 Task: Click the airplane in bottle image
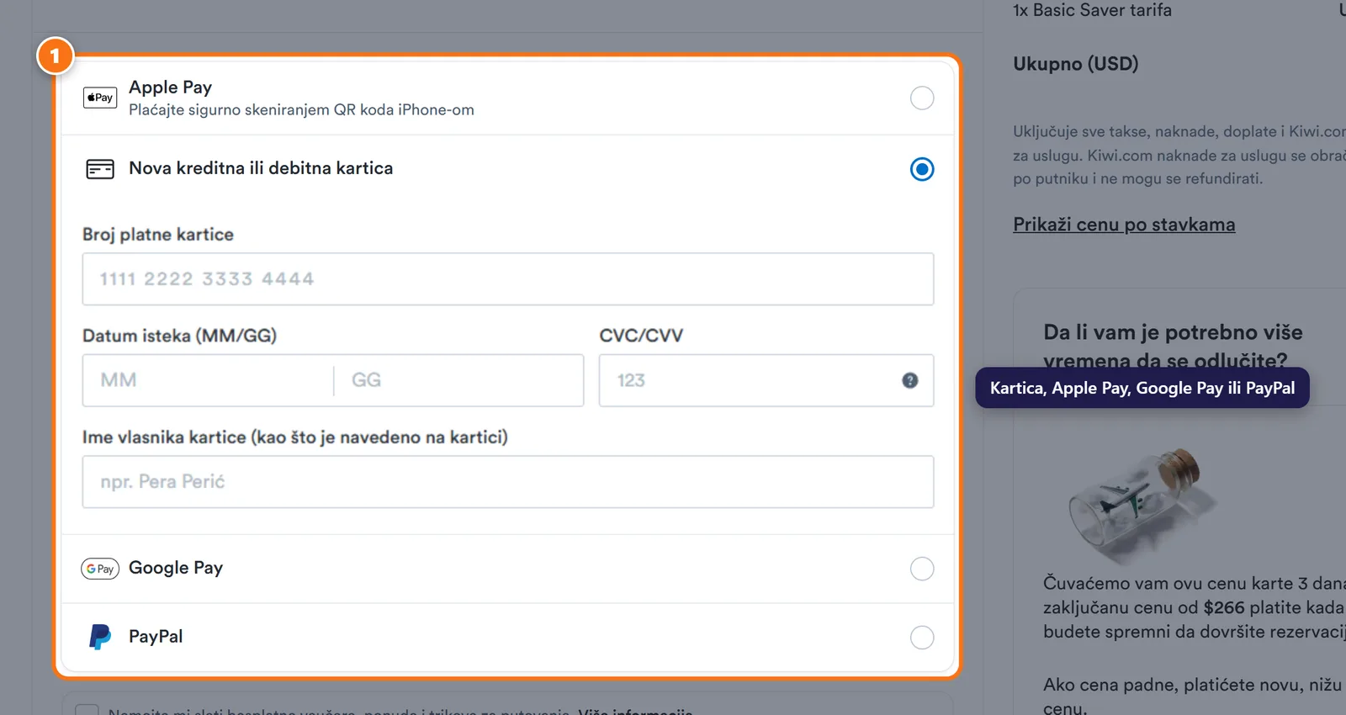[x=1141, y=505]
